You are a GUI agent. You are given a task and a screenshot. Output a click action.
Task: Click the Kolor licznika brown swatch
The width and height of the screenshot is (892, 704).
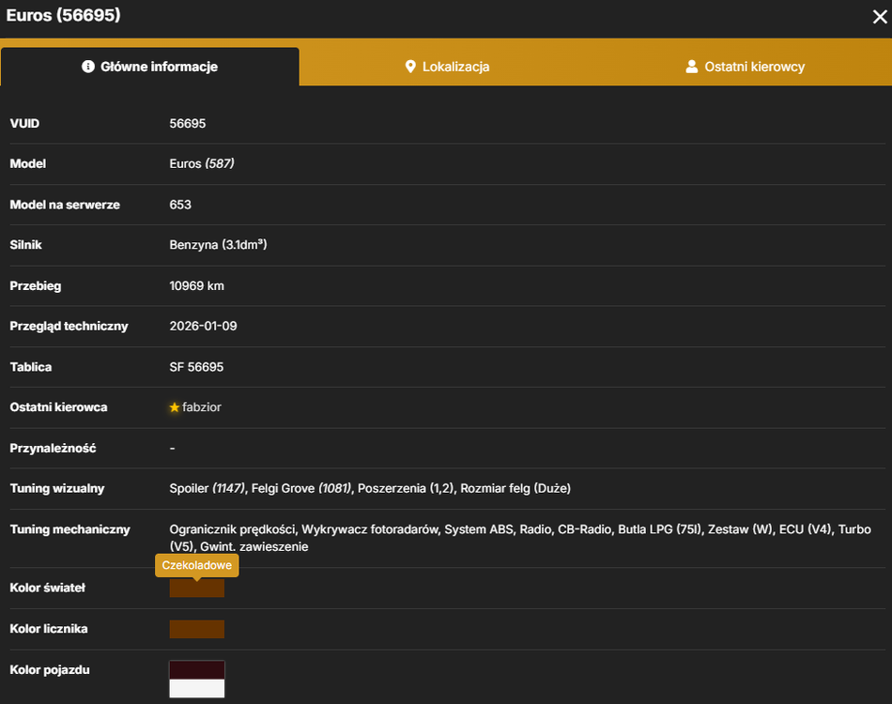[197, 629]
